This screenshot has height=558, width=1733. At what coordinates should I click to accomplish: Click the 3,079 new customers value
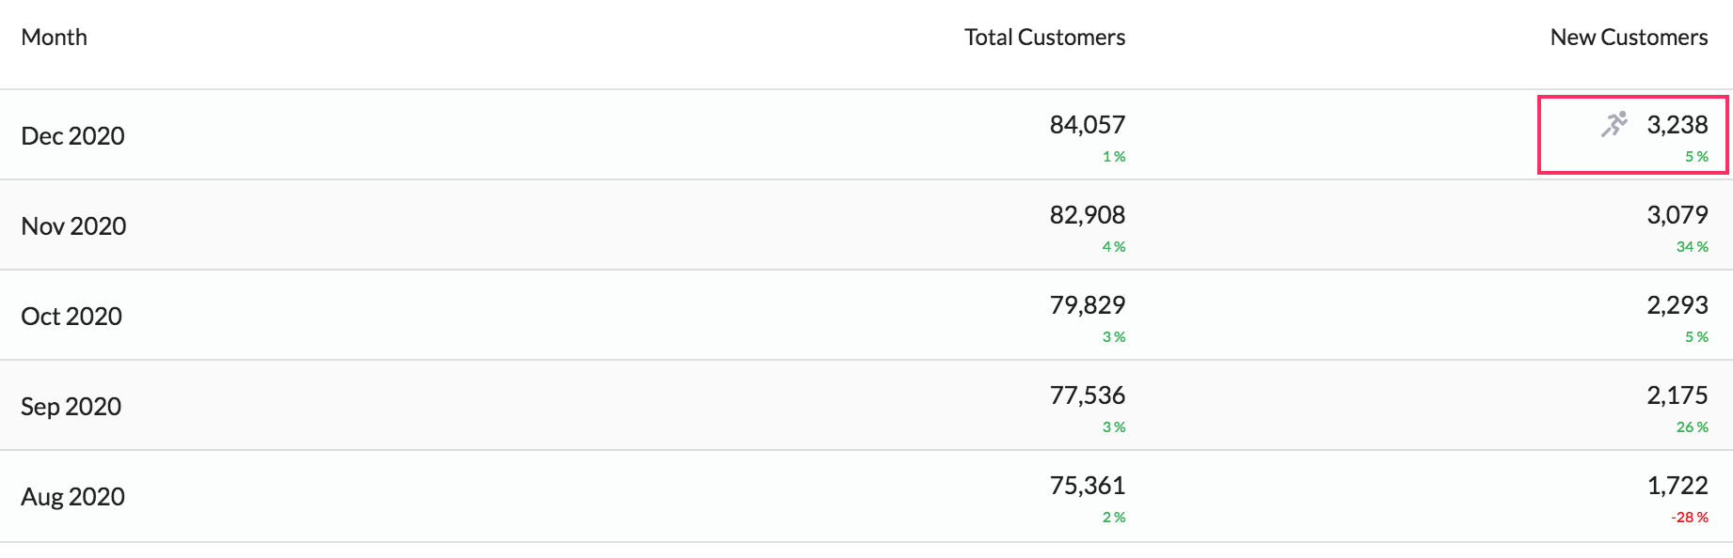1677,215
